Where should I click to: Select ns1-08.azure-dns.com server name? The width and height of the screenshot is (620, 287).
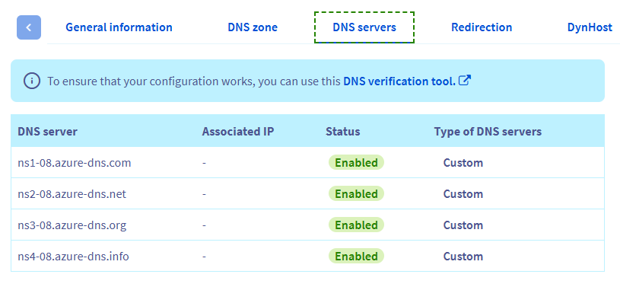tap(75, 163)
